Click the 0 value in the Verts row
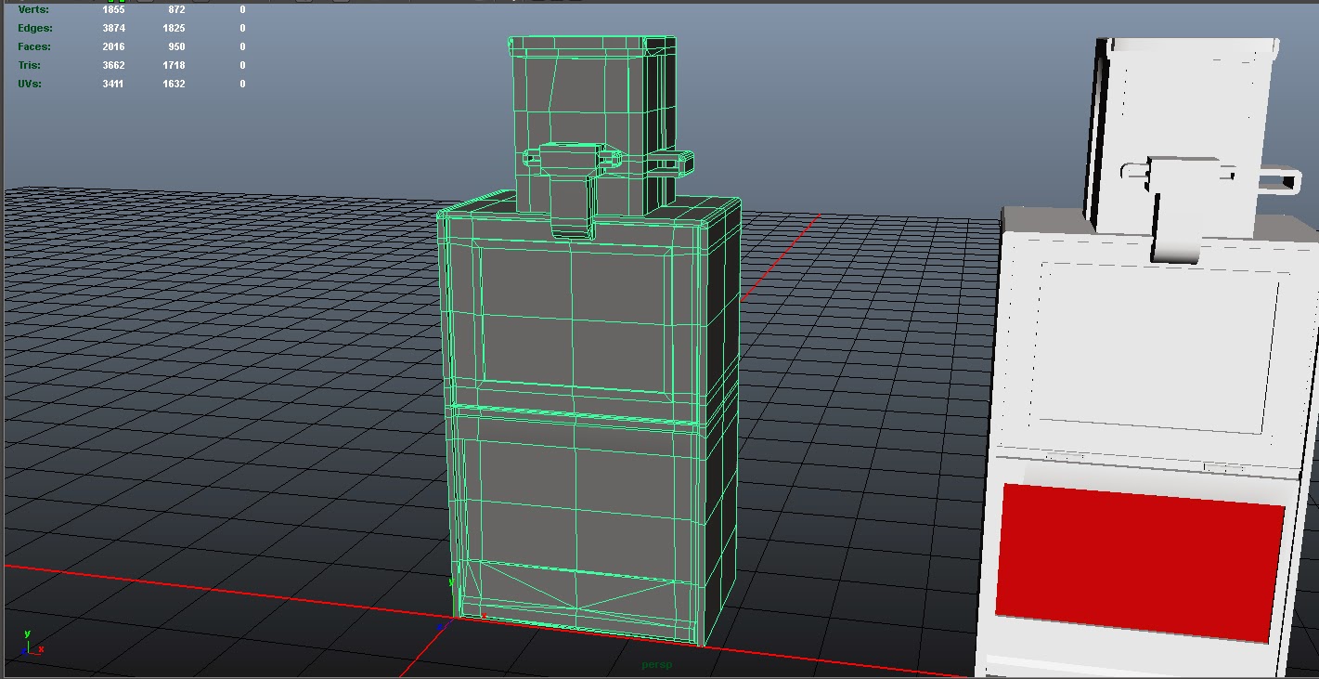 [x=242, y=9]
